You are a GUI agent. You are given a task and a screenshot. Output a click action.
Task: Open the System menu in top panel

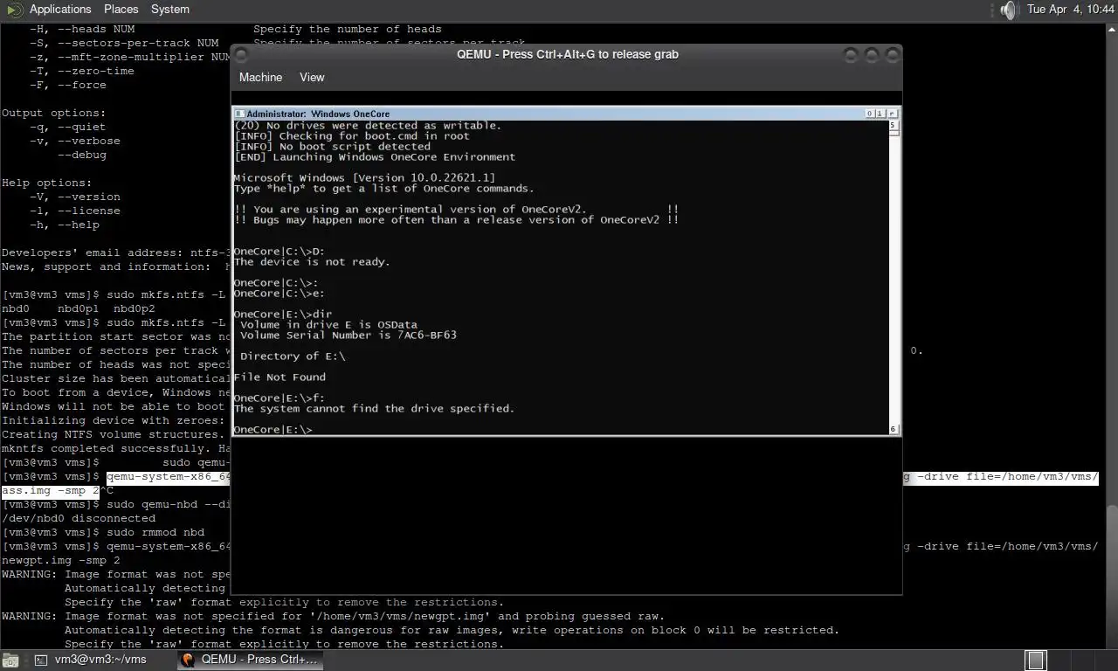(x=170, y=9)
